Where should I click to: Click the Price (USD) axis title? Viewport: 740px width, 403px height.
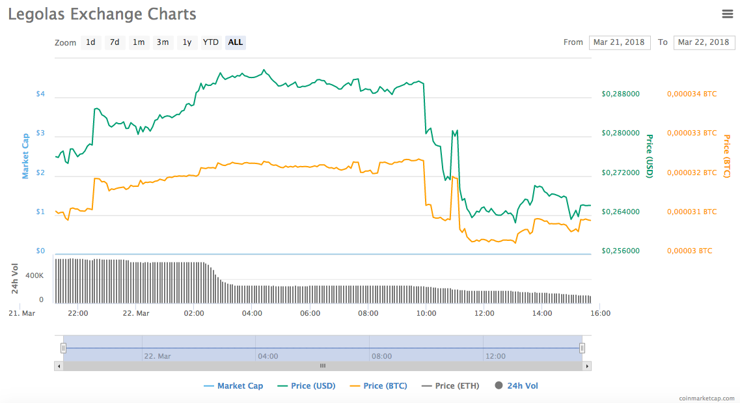[650, 156]
